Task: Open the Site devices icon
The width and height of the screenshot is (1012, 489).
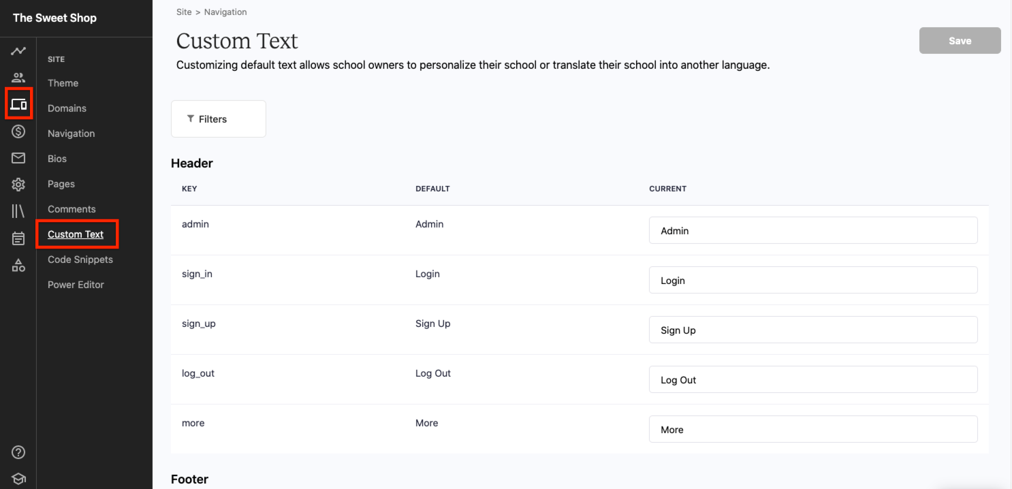Action: [x=18, y=104]
